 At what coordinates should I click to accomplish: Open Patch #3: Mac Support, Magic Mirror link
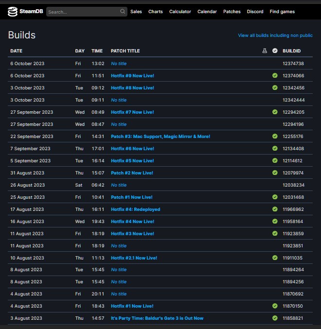coord(160,137)
